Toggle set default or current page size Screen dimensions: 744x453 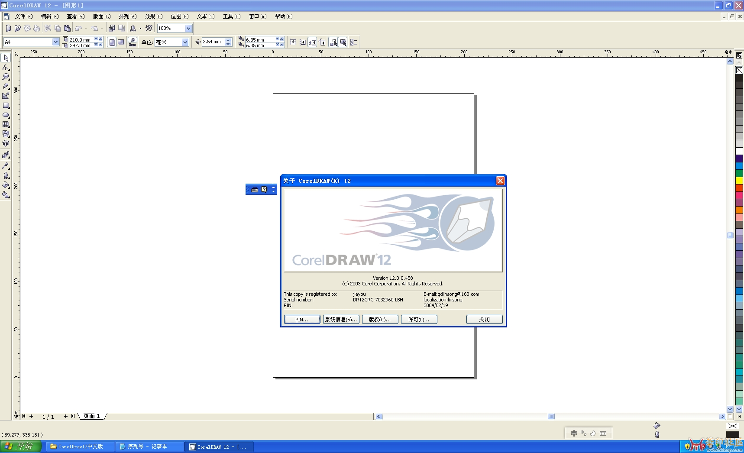coord(133,42)
